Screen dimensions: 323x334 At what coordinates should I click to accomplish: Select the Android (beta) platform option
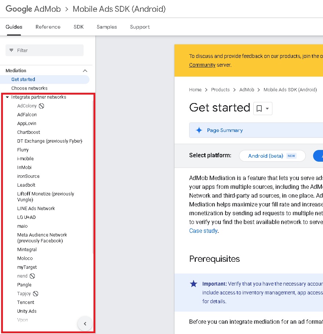click(x=272, y=156)
